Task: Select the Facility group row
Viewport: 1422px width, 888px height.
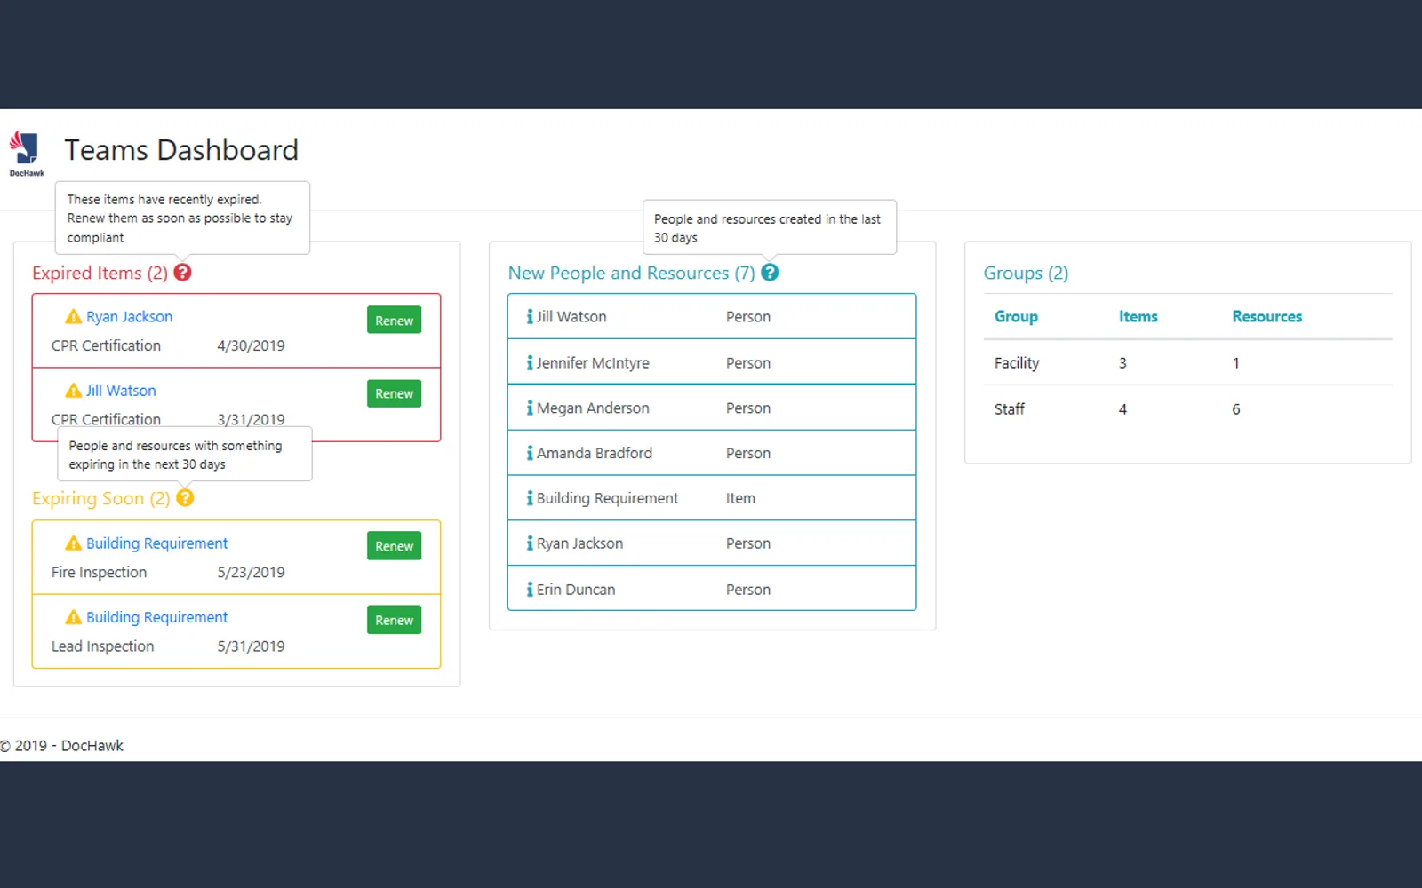Action: point(1187,362)
